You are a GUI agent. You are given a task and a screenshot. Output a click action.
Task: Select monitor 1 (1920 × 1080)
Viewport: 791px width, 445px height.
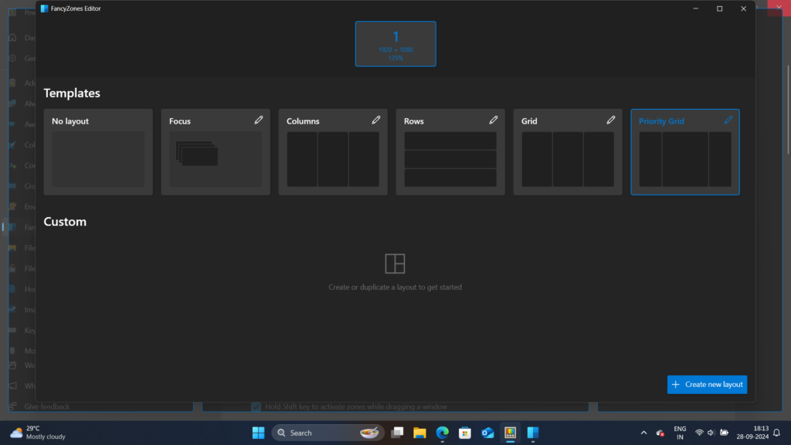[x=395, y=44]
